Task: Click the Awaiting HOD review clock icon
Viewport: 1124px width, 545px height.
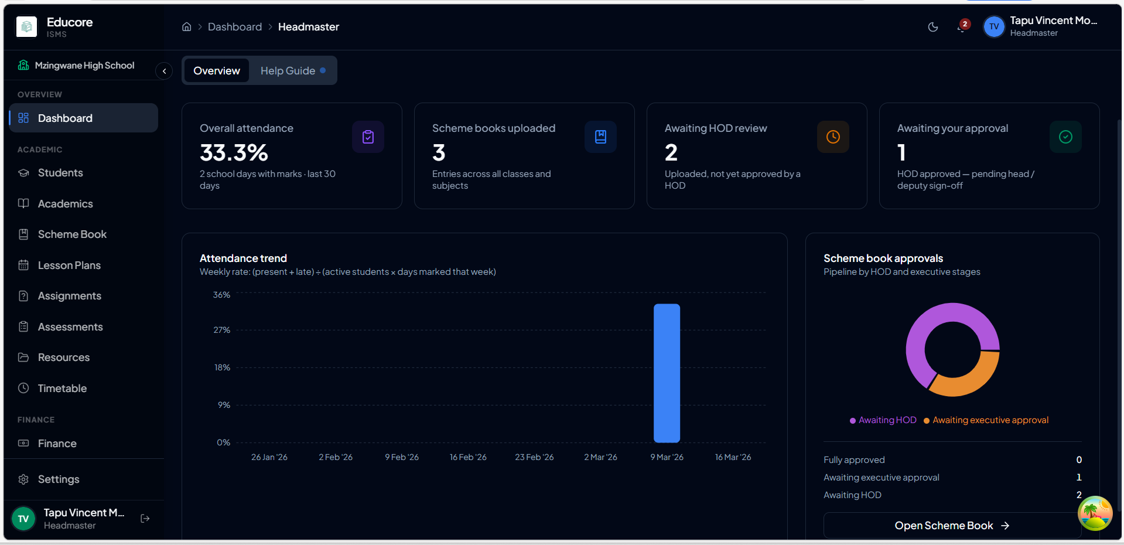Action: click(x=833, y=137)
